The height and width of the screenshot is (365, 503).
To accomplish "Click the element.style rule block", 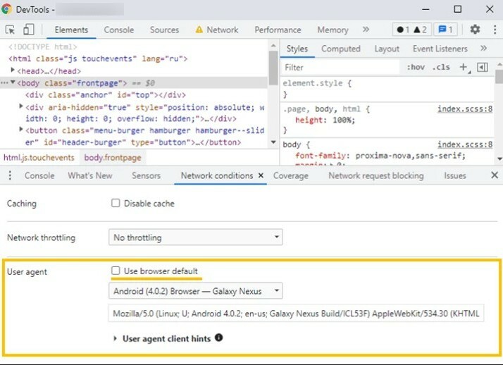I will click(387, 89).
